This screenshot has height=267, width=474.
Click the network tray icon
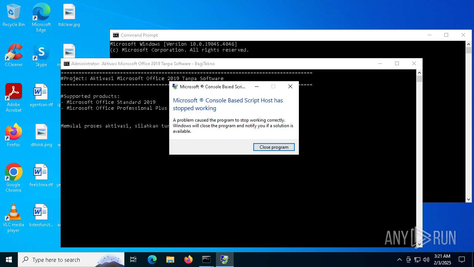pyautogui.click(x=417, y=260)
